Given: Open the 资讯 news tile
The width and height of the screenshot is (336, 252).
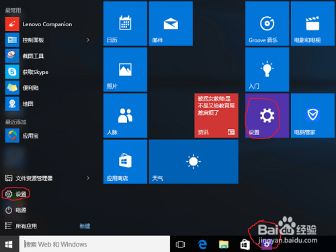Looking at the screenshot, I should pos(216,116).
